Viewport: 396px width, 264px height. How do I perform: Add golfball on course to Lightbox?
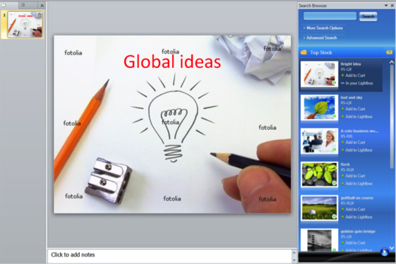(358, 217)
